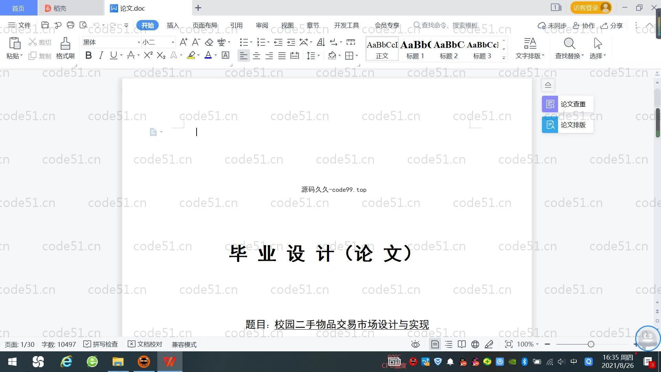Image resolution: width=661 pixels, height=372 pixels.
Task: Click the 访客登录 guest login button
Action: pyautogui.click(x=591, y=8)
